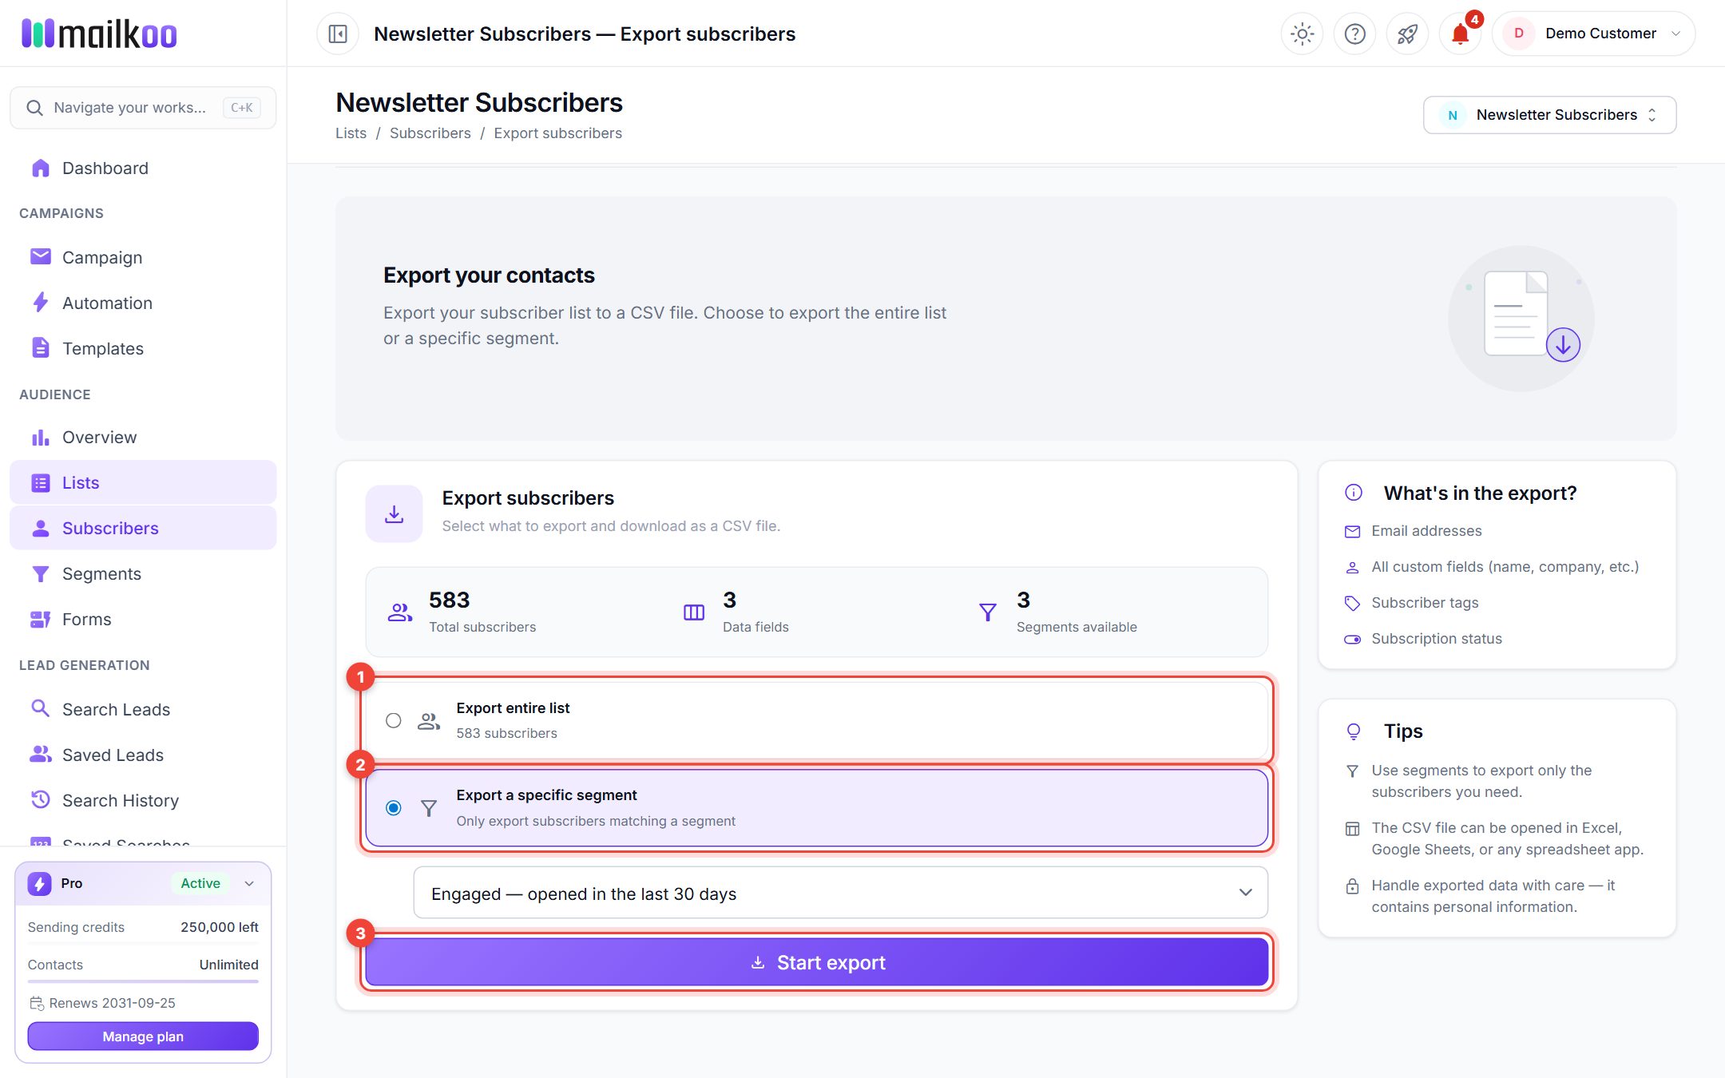Switch theme with the sun icon
Image resolution: width=1725 pixels, height=1078 pixels.
pos(1302,34)
